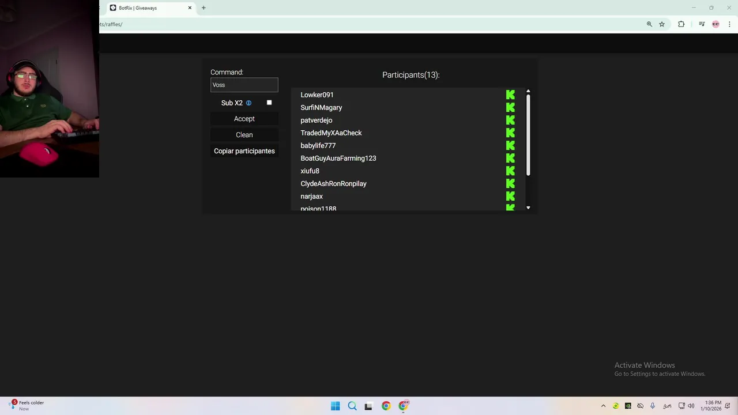This screenshot has height=415, width=738.
Task: Open the second Chrome taskbar icon
Action: pyautogui.click(x=404, y=406)
